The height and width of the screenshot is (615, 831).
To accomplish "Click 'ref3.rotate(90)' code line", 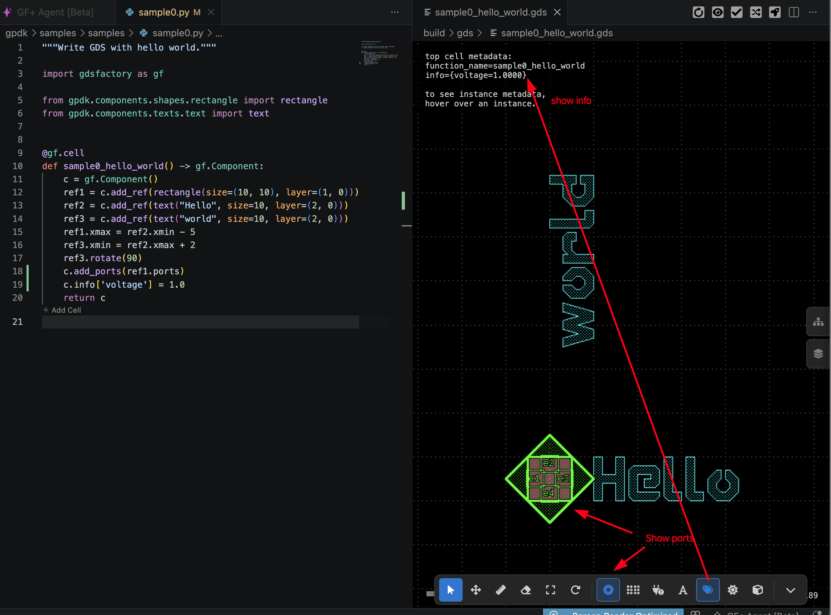I will click(103, 258).
